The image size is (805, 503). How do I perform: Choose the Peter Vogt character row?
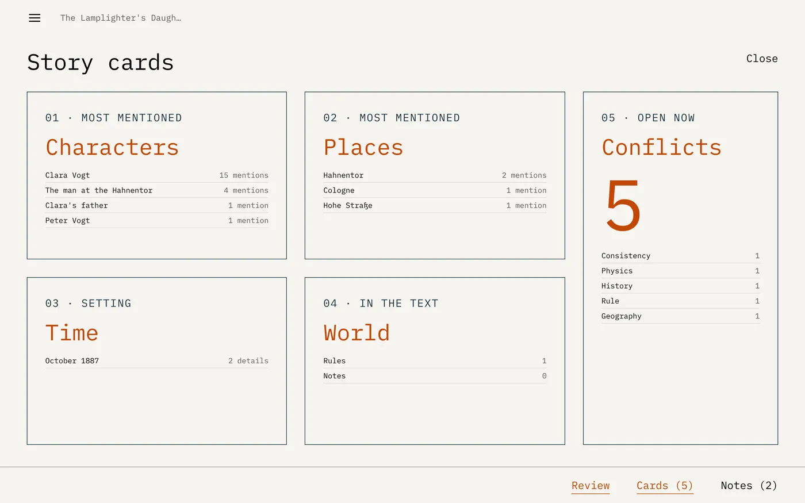(157, 220)
